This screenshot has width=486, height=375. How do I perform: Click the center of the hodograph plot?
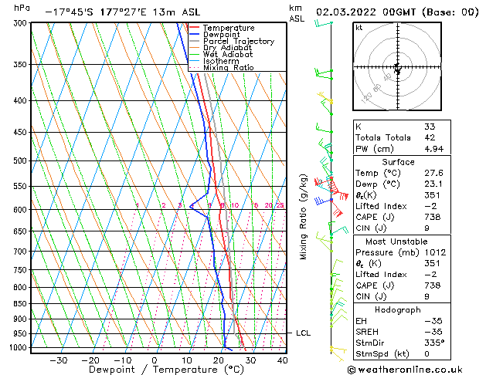397,67
